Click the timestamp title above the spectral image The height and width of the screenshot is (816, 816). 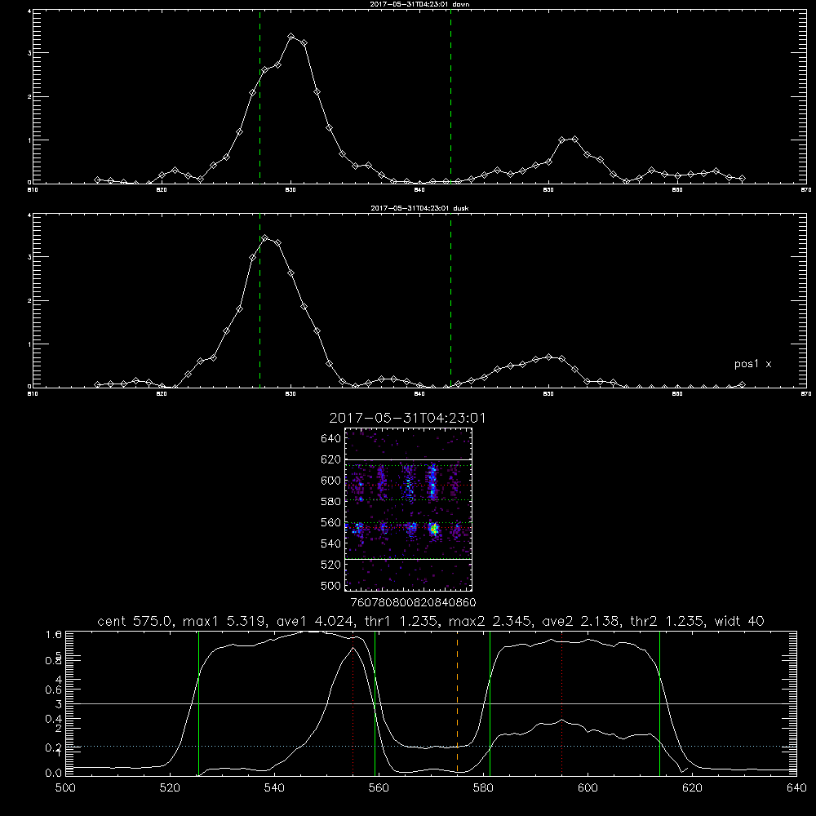(x=407, y=418)
